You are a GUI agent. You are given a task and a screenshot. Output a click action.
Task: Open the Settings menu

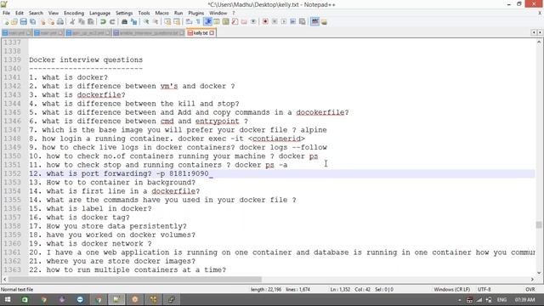tap(124, 14)
